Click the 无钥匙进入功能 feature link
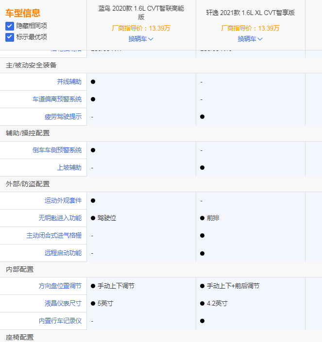Image resolution: width=322 pixels, height=342 pixels. coord(60,218)
